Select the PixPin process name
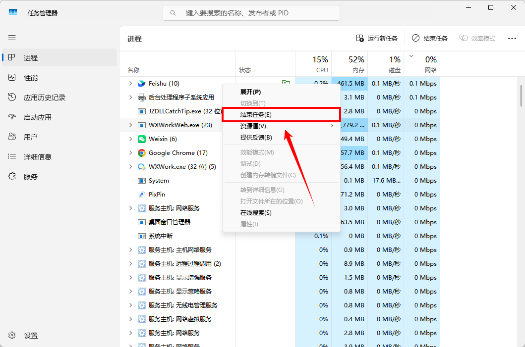This screenshot has width=525, height=347. [x=157, y=195]
